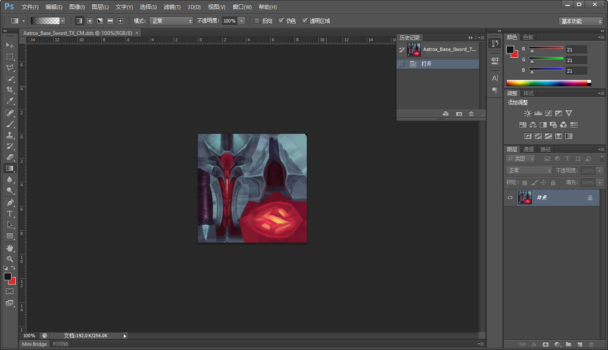Open the 文件(F) menu
This screenshot has height=350, width=608.
(x=30, y=7)
